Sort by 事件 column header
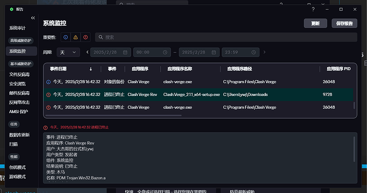 [112, 69]
